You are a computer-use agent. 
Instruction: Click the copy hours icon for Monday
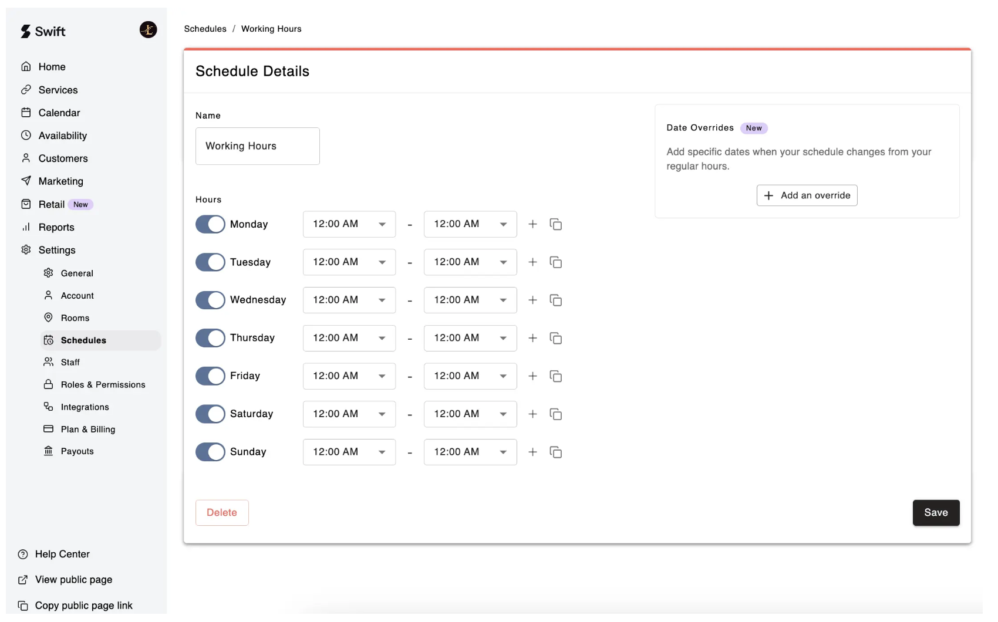coord(555,224)
